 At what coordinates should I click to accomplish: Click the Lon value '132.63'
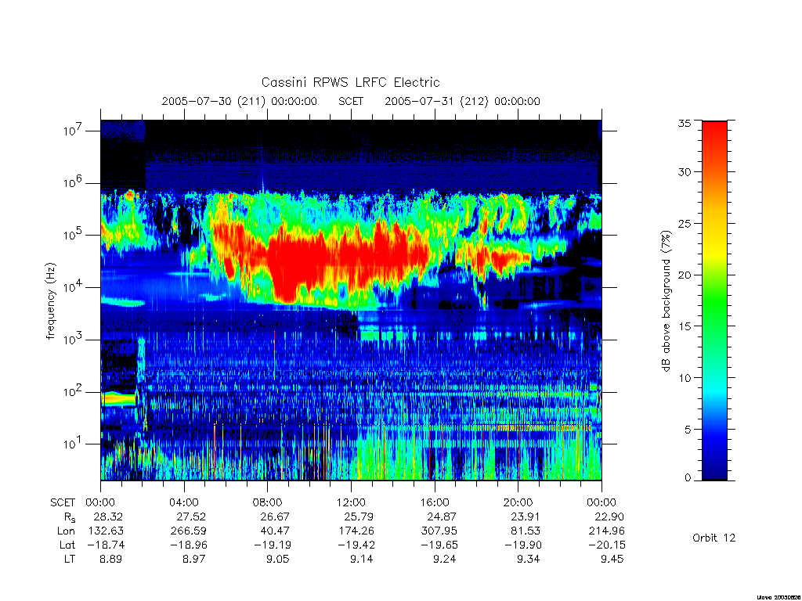[106, 531]
